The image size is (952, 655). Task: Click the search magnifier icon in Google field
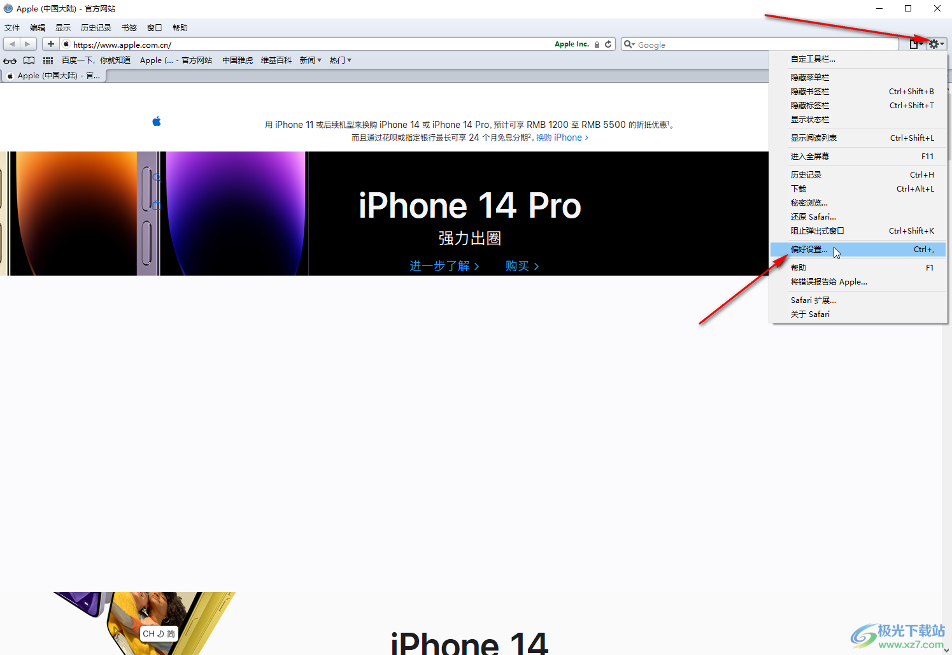pos(629,44)
